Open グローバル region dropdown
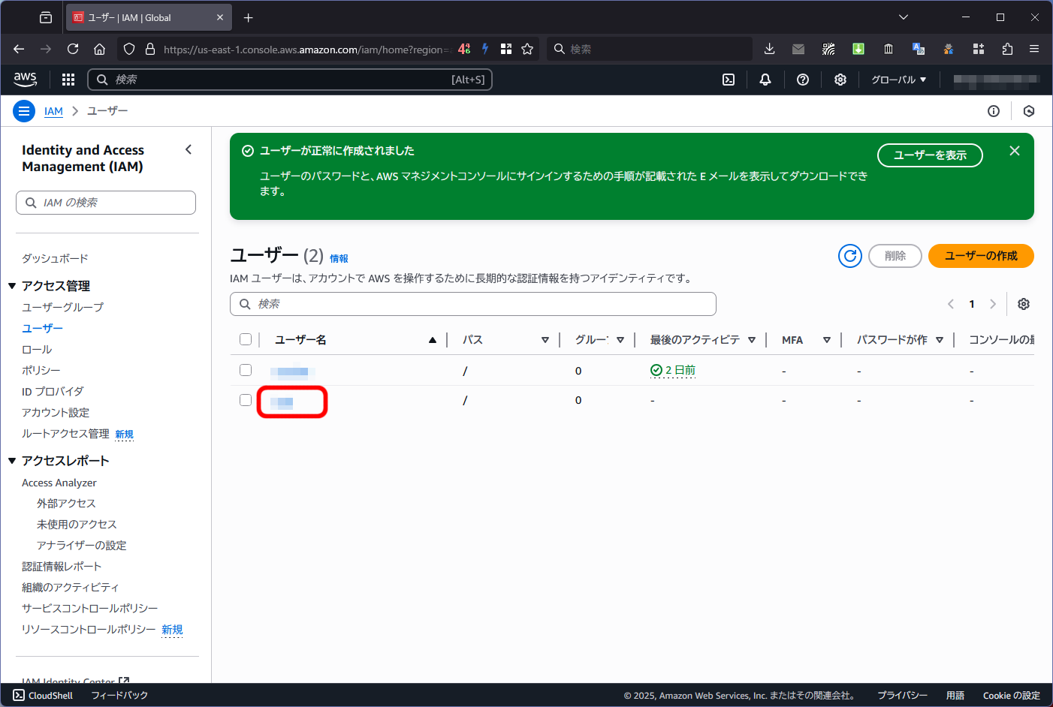This screenshot has width=1053, height=707. (899, 80)
